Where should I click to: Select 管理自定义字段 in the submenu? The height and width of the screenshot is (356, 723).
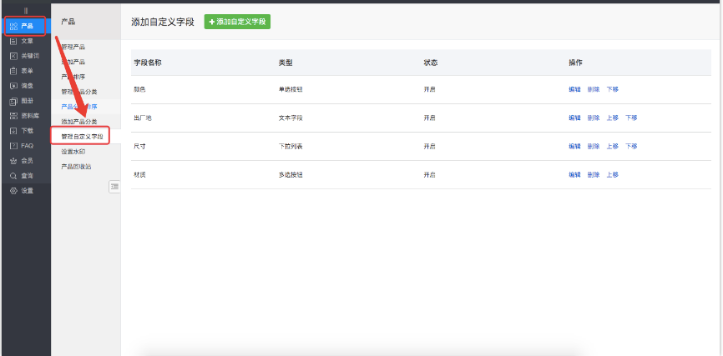point(82,136)
